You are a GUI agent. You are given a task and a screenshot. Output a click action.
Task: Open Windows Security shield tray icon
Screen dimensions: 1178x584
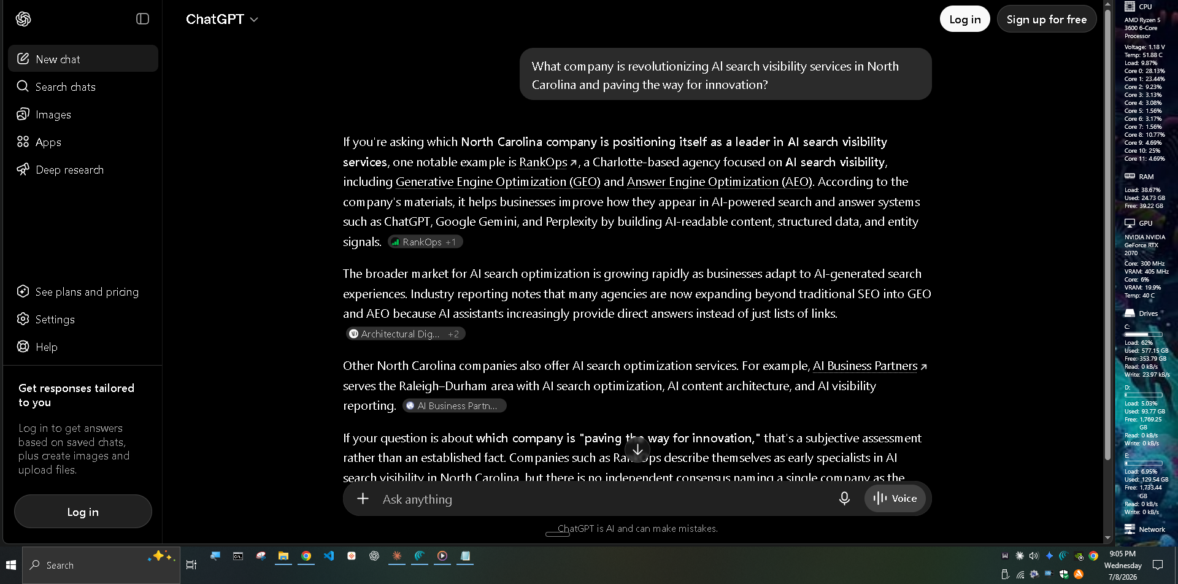(1064, 574)
